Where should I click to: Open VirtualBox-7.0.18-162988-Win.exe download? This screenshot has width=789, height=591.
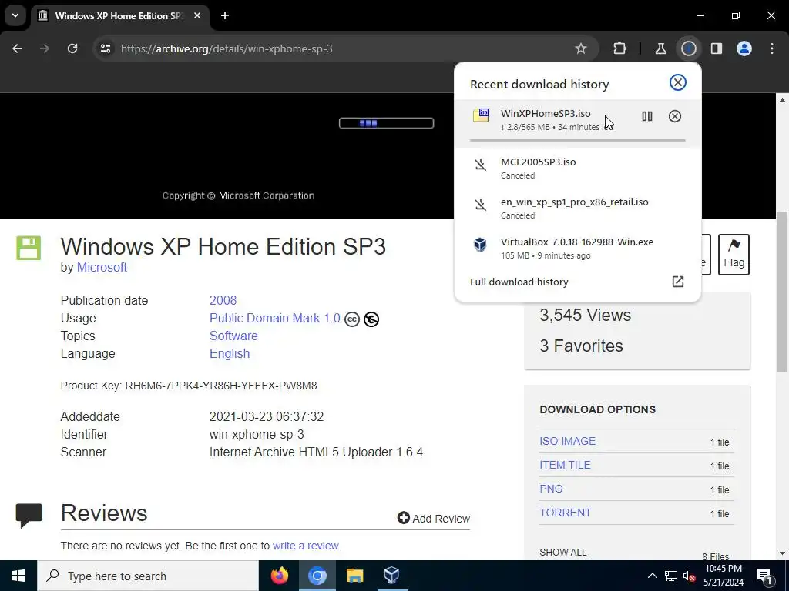pos(577,248)
